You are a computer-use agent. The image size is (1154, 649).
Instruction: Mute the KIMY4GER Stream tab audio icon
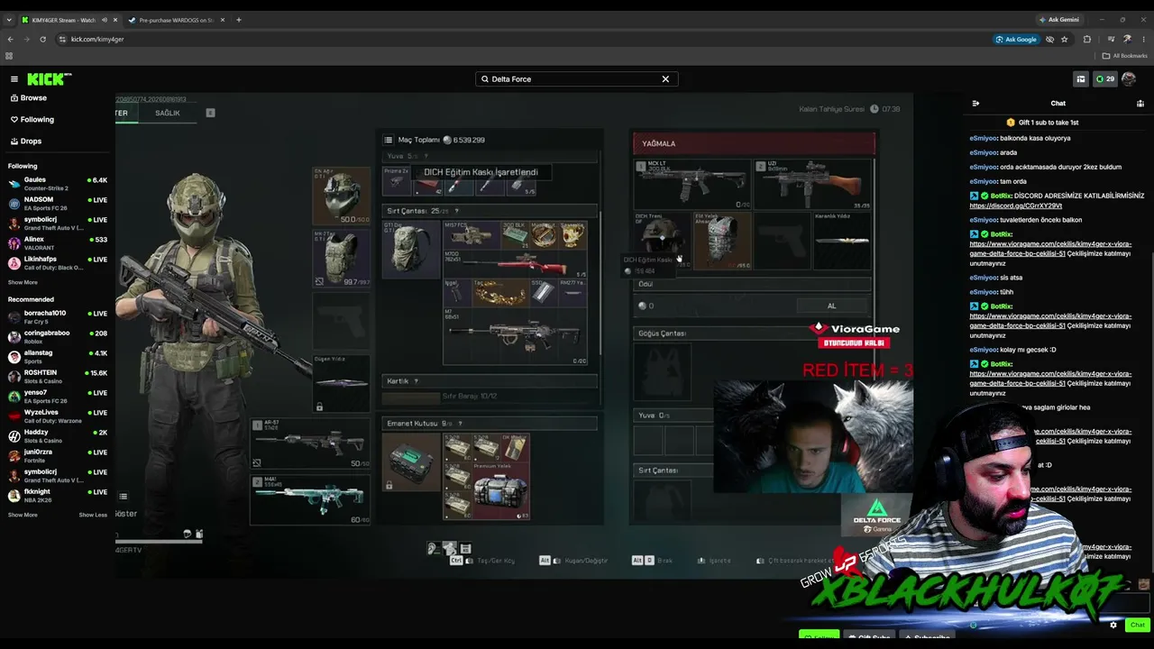105,20
